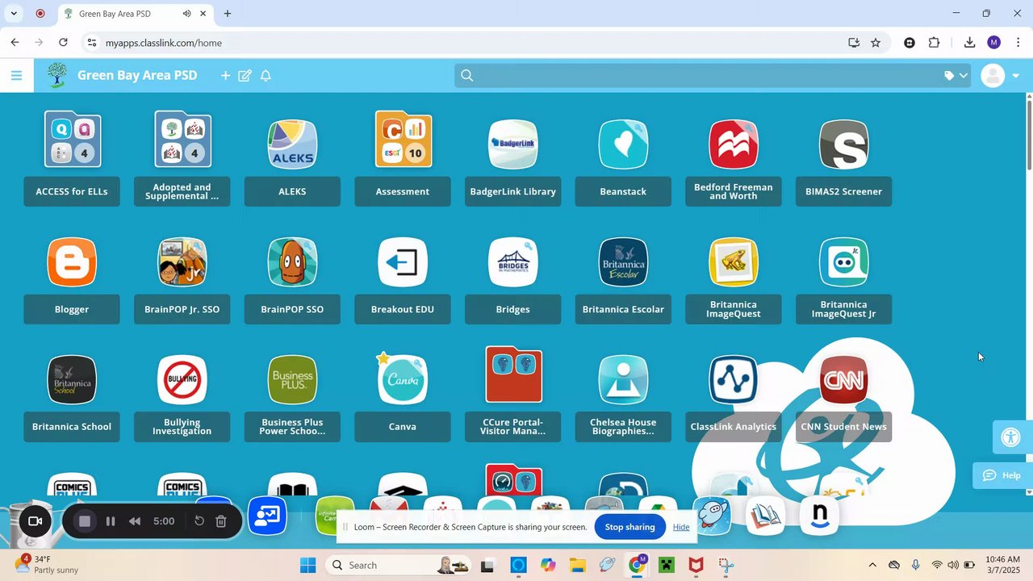This screenshot has height=581, width=1033.
Task: Click the Bridges label button
Action: tap(513, 309)
